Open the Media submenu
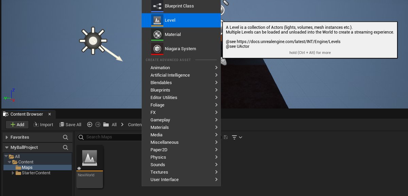408x196 pixels. pyautogui.click(x=181, y=135)
